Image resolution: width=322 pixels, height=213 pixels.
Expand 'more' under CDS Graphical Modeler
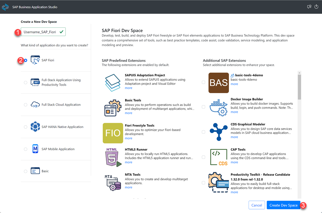pos(234,137)
